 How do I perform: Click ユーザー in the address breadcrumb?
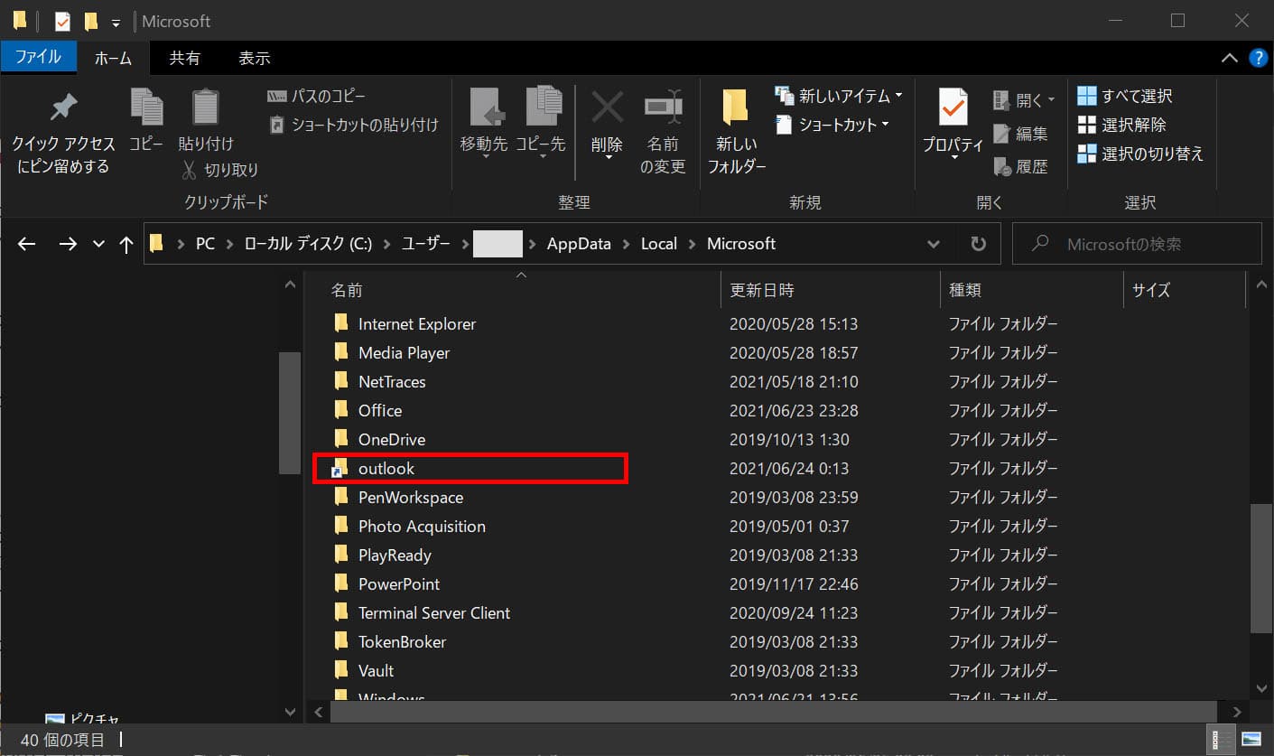coord(425,244)
